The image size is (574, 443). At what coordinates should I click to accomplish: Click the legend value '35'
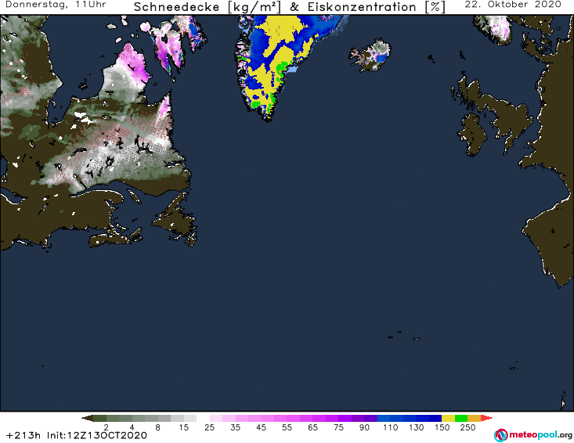click(236, 427)
